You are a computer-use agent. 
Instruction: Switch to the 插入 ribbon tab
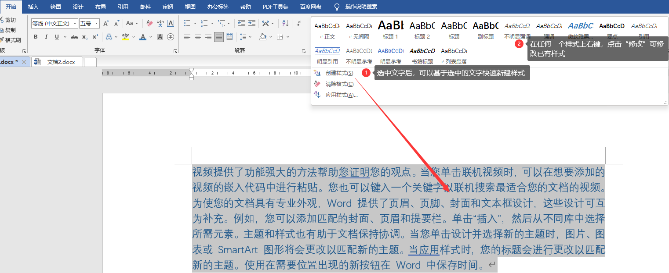33,7
